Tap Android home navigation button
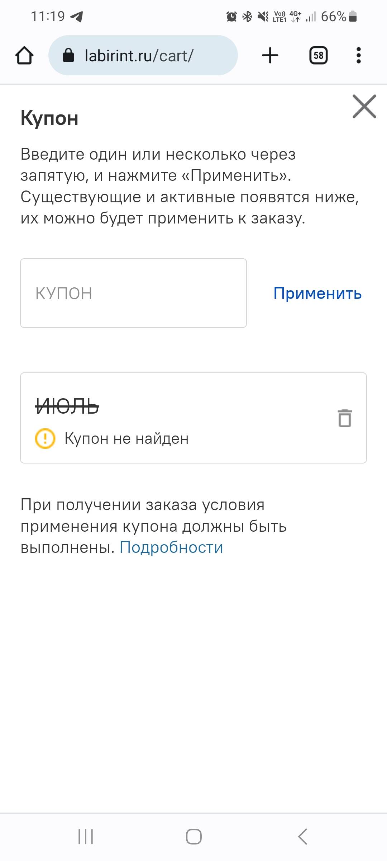The height and width of the screenshot is (861, 387). 193,837
